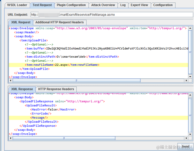Screen dimensions: 194x151
Task: Click XML Request vertical scrollbar thumb
Action: (190, 52)
